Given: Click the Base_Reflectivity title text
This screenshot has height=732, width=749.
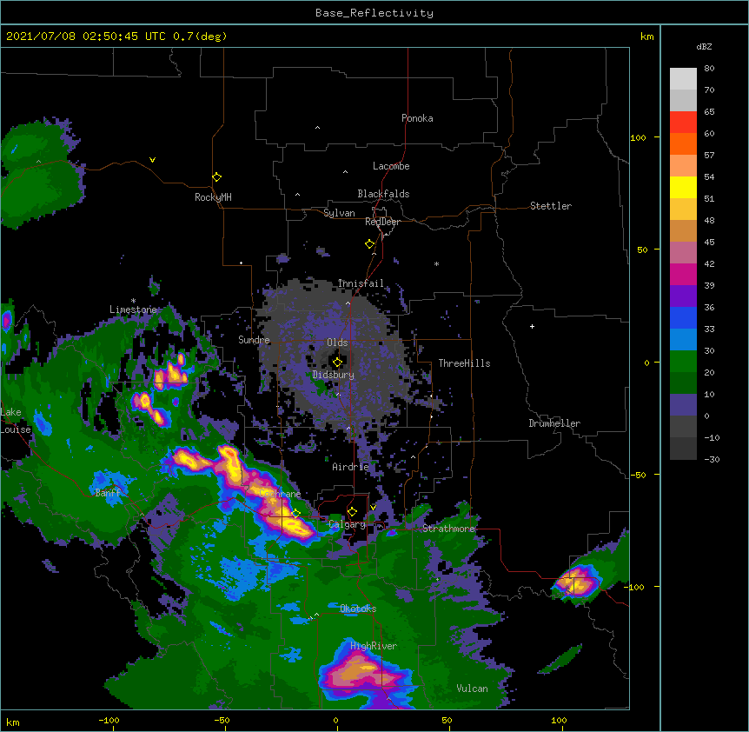Looking at the screenshot, I should click(374, 13).
